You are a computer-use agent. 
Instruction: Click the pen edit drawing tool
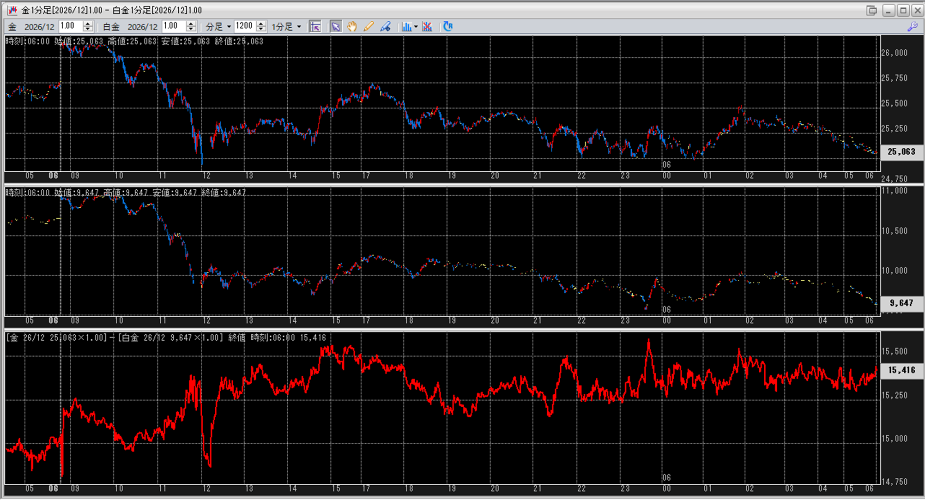click(385, 26)
